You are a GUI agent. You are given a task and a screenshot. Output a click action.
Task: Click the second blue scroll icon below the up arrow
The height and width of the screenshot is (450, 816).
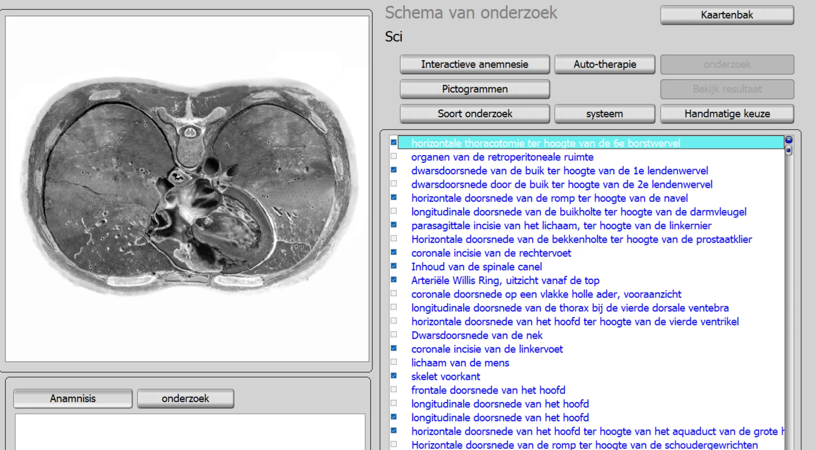coord(789,150)
